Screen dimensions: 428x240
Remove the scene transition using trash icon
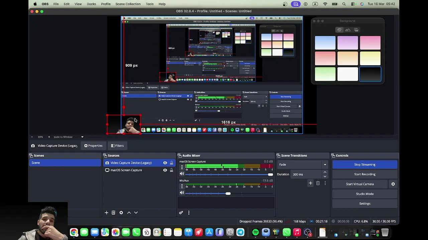(318, 183)
